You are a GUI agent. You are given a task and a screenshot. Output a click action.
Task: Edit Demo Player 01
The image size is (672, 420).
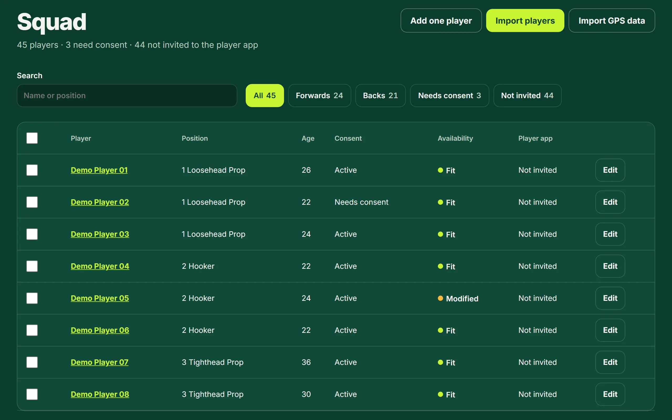[610, 170]
